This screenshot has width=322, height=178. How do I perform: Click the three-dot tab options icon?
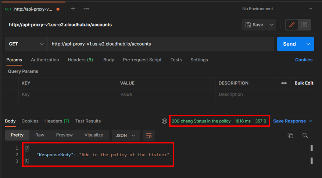point(86,8)
